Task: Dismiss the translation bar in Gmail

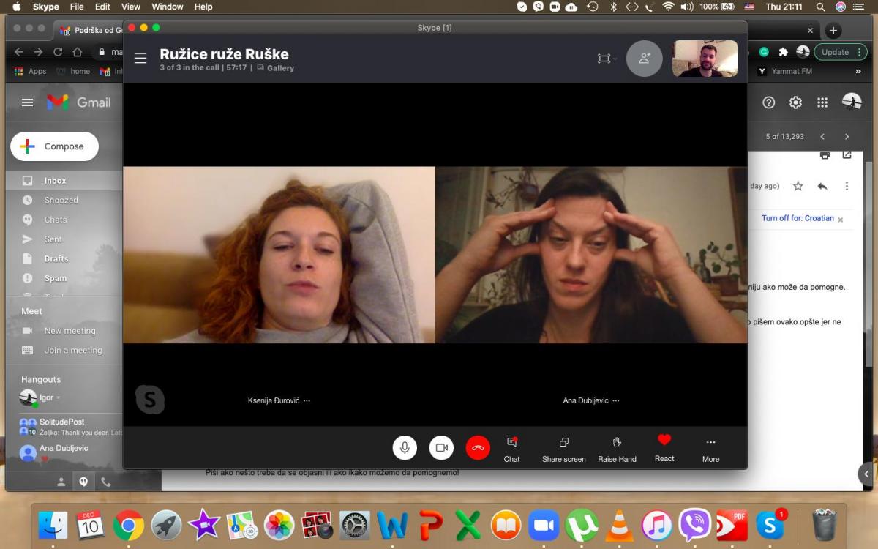Action: [841, 219]
